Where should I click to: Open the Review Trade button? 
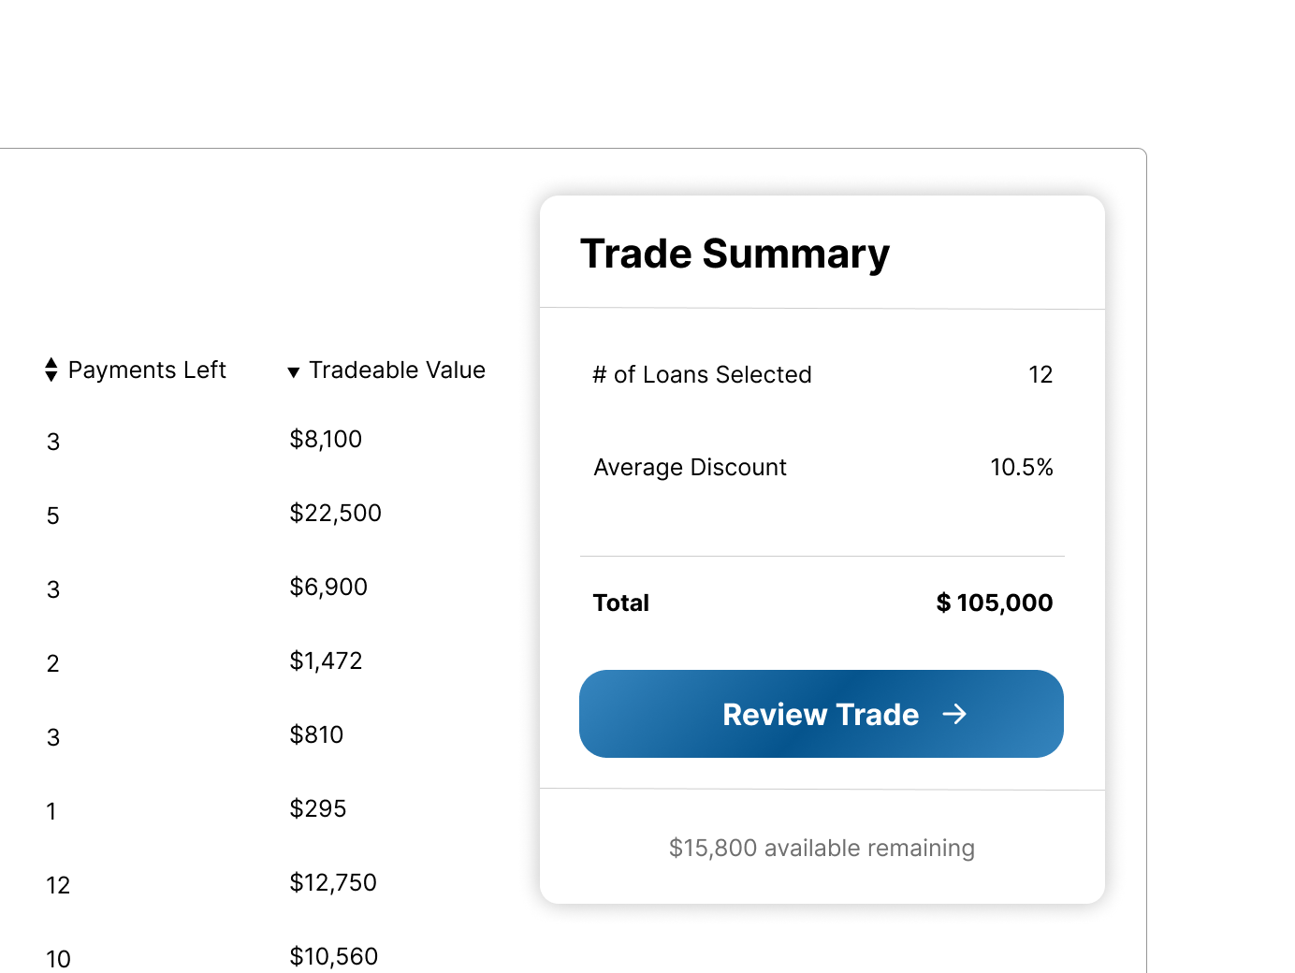(822, 714)
